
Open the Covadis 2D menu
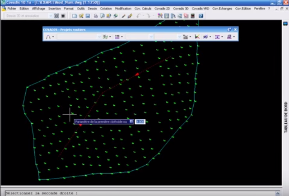point(162,9)
